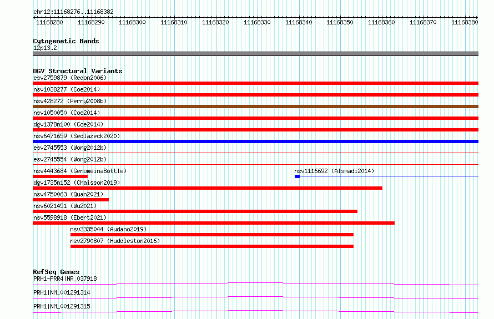
Task: Click the RefSeq Genes track heading
Action: 56,272
